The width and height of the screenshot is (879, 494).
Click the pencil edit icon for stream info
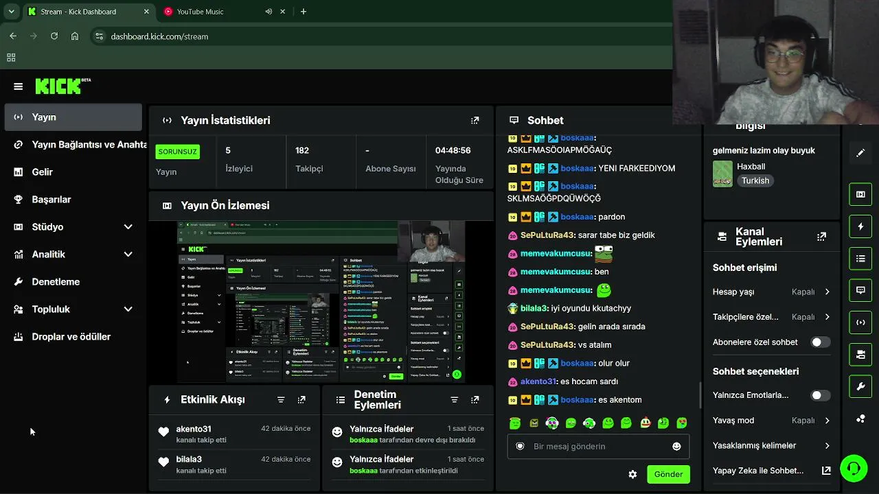coord(860,153)
